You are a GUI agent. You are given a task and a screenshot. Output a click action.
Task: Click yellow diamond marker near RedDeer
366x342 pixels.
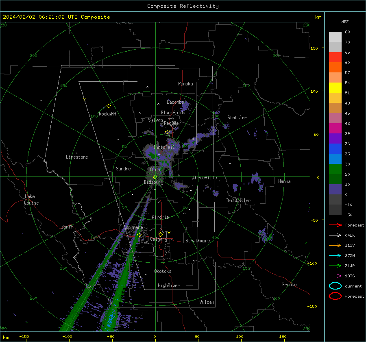click(x=167, y=132)
